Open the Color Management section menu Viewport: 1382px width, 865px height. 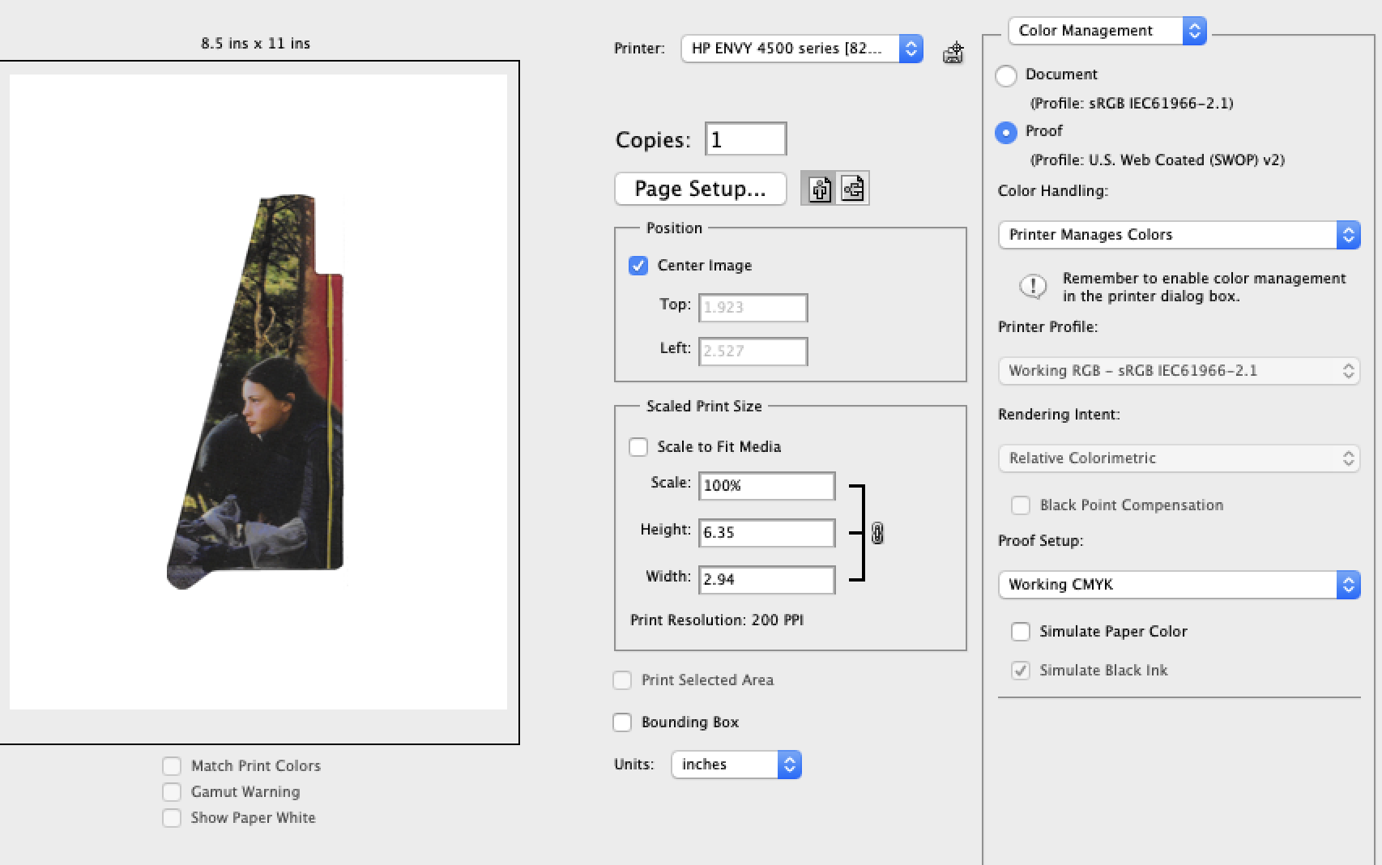[1107, 31]
